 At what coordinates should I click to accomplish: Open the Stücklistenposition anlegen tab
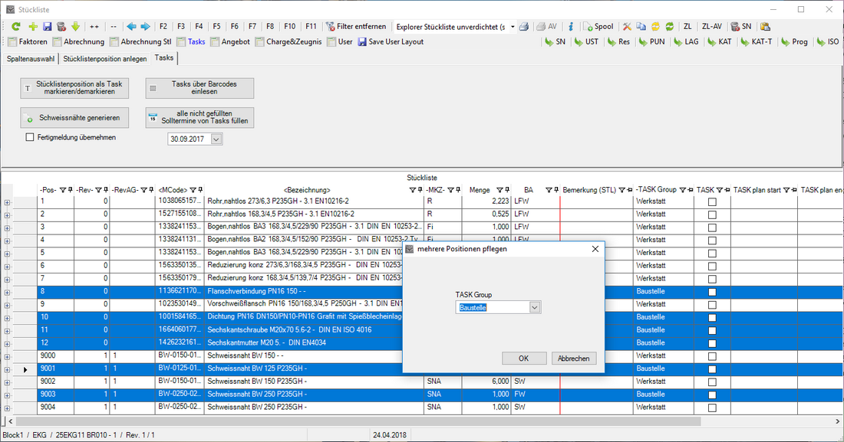click(x=105, y=58)
